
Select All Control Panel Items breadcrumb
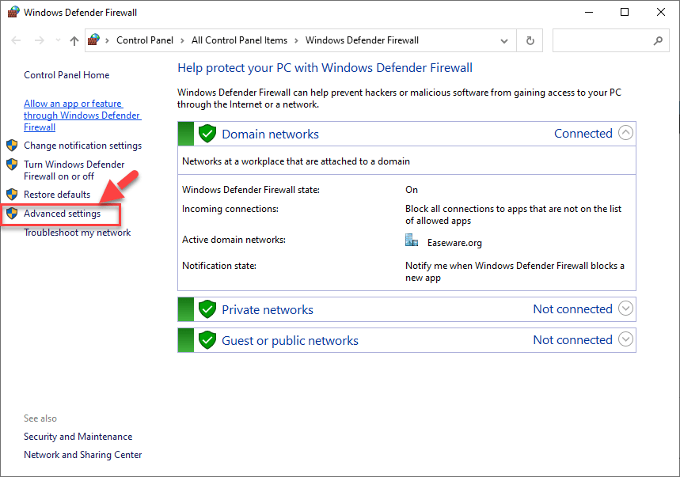[x=239, y=40]
